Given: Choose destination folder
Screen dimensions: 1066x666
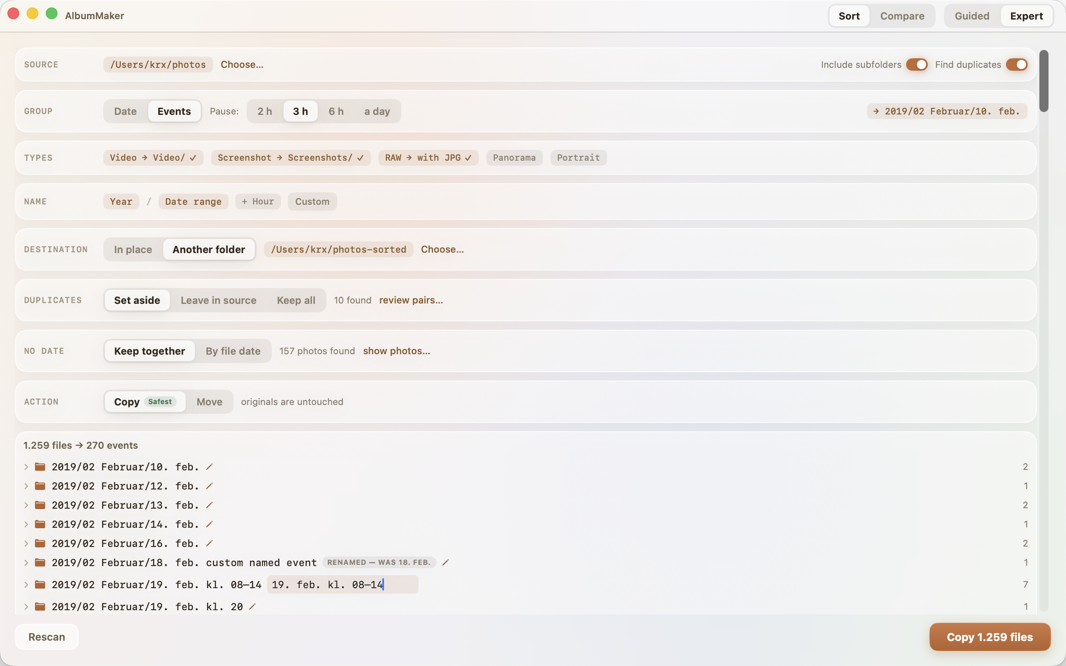Looking at the screenshot, I should click(442, 249).
